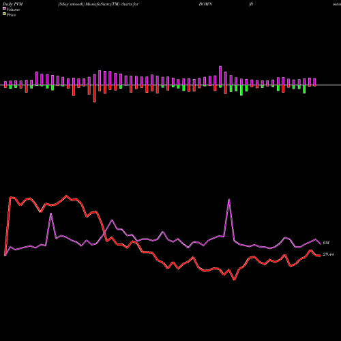Click the 'Daily PVM' title text
341x341 pixels.
pyautogui.click(x=13, y=4)
